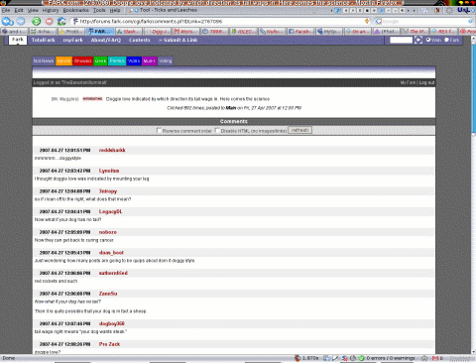
Task: Check the Disable HTML option
Action: coord(217,131)
